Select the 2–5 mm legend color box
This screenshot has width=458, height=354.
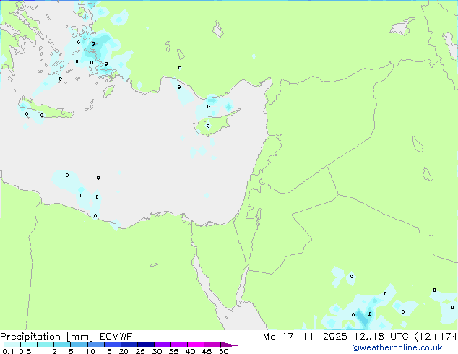point(62,345)
